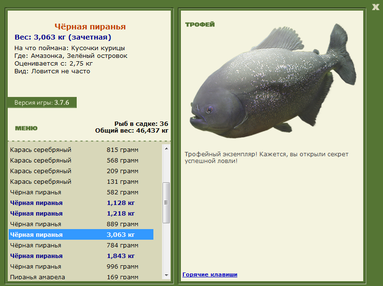Click На что поймана: Кусочки курицы line
Viewport: 383px width, 286px height.
pos(69,48)
